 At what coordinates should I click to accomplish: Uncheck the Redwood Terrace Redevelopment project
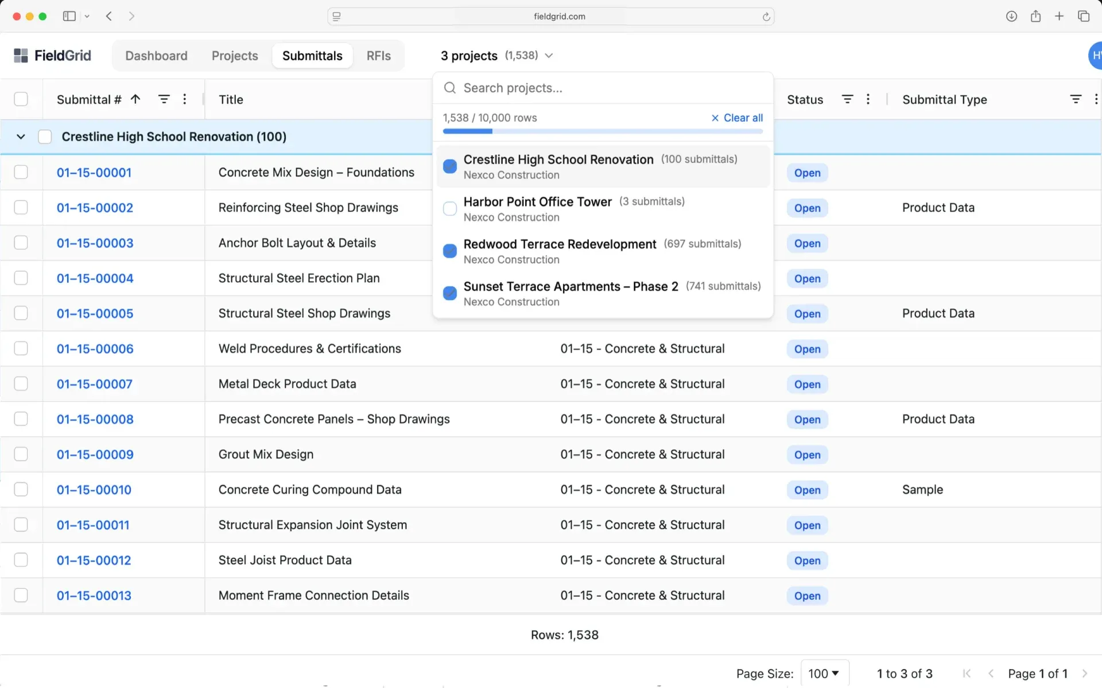[x=450, y=251]
